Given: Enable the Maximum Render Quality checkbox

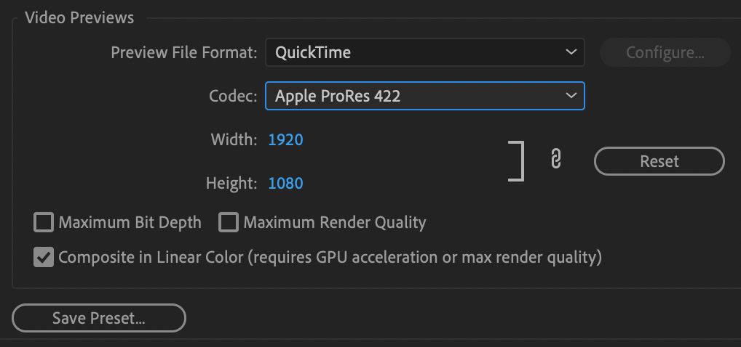Looking at the screenshot, I should tap(229, 222).
